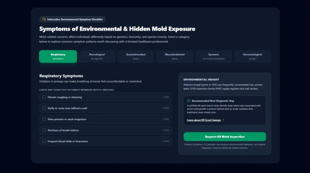Image resolution: width=310 pixels, height=173 pixels.
Task: Click the '+ Click' hint on Sinus pressure row
Action: tap(165, 119)
